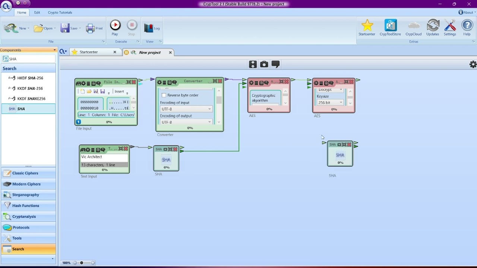477x268 pixels.
Task: Open the Converter component's help bubble icon
Action: (174, 82)
